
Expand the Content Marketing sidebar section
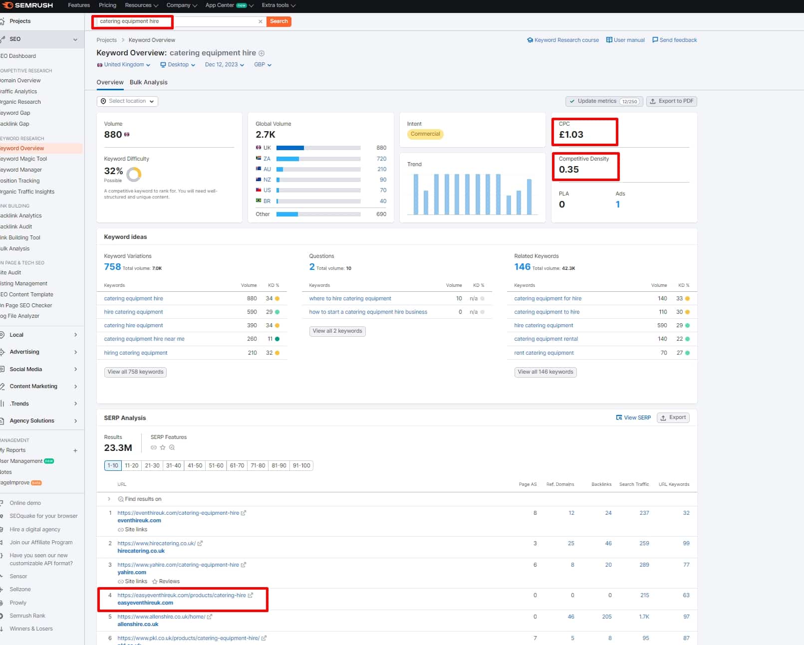coord(76,387)
